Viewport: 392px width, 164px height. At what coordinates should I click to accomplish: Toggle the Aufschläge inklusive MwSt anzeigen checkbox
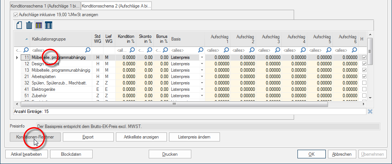point(15,15)
